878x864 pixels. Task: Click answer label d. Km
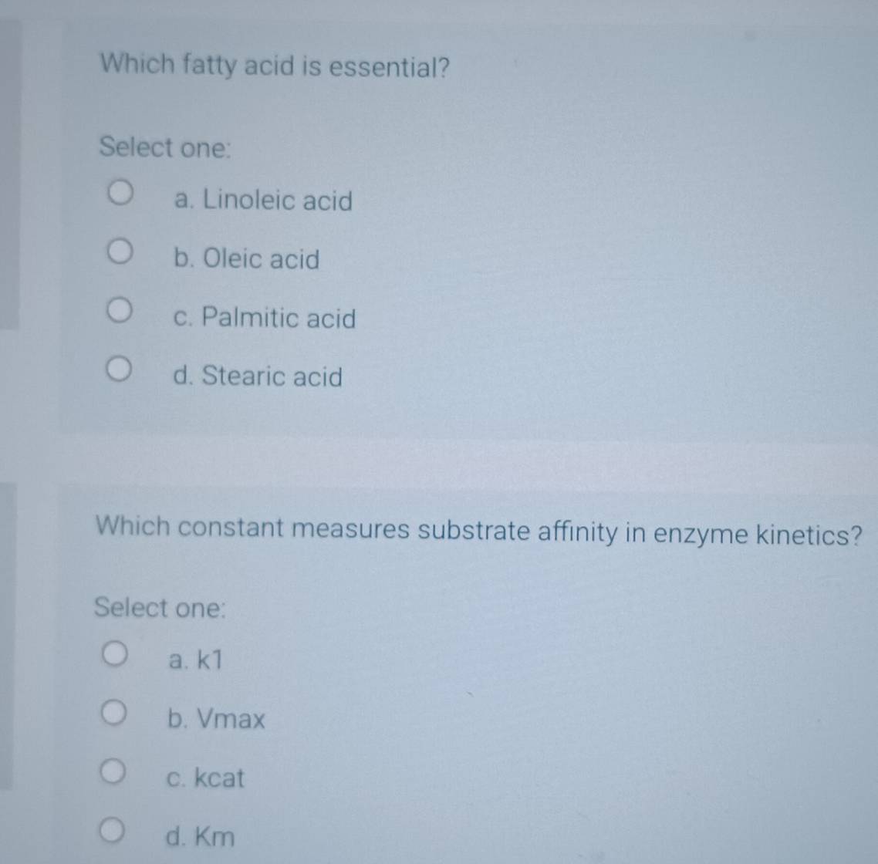tap(201, 838)
